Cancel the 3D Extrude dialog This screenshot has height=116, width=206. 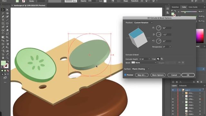174,75
